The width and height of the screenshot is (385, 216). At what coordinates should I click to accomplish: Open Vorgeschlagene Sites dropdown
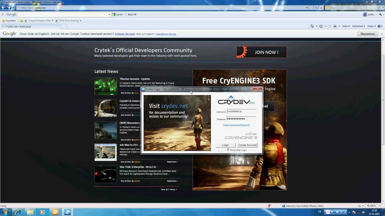pos(39,21)
